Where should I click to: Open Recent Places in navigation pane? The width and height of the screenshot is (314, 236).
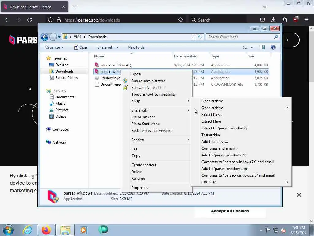coord(66,78)
